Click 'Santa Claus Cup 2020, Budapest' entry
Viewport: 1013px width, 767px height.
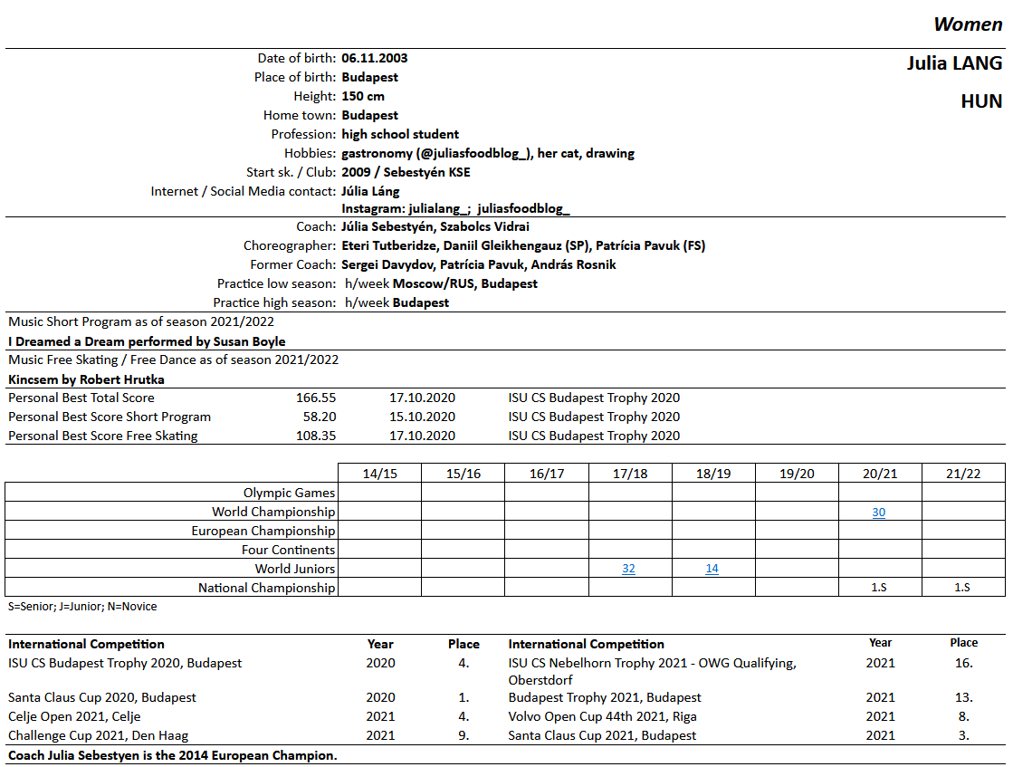pos(102,698)
